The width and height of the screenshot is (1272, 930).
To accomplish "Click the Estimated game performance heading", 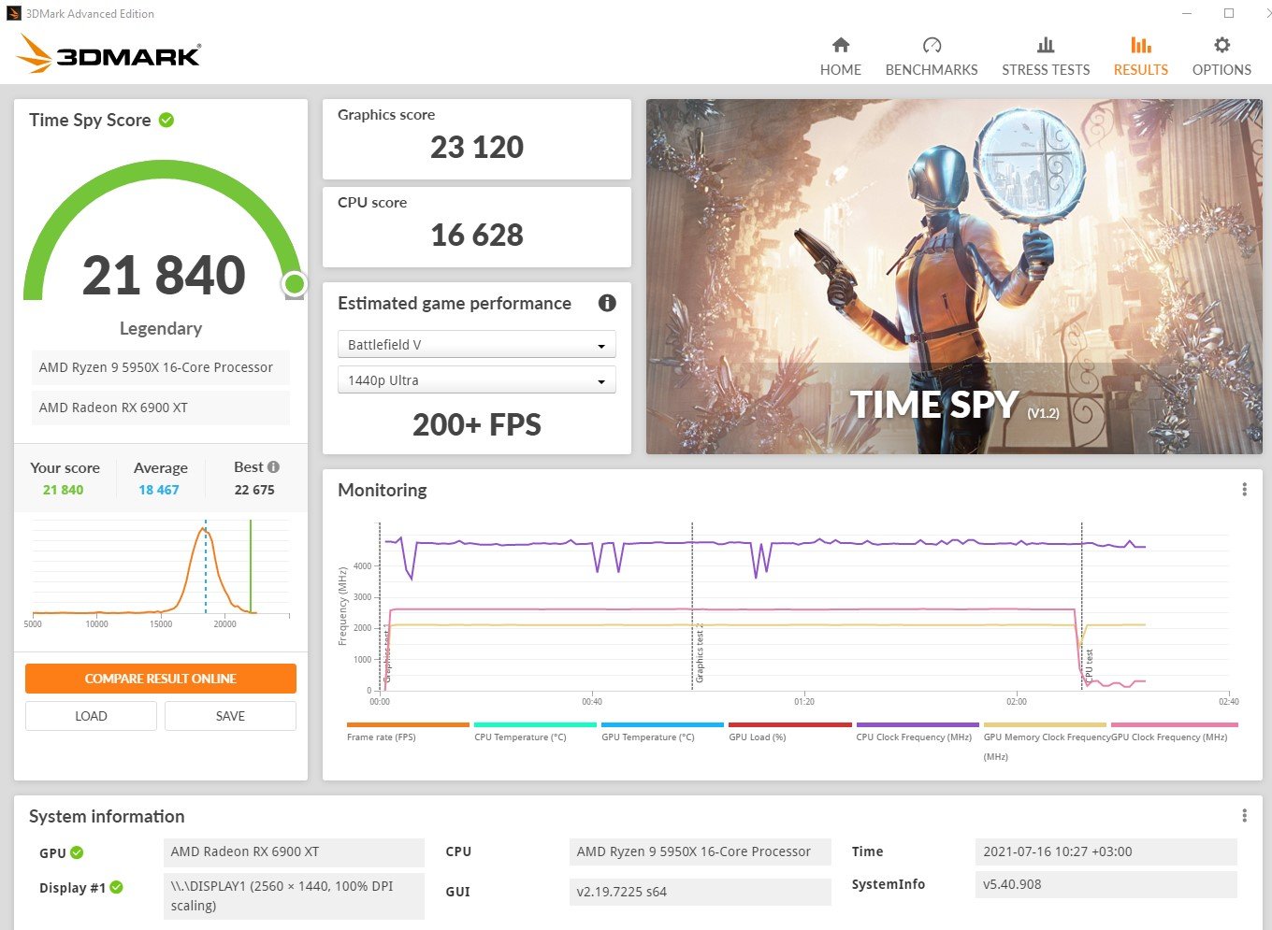I will 455,303.
